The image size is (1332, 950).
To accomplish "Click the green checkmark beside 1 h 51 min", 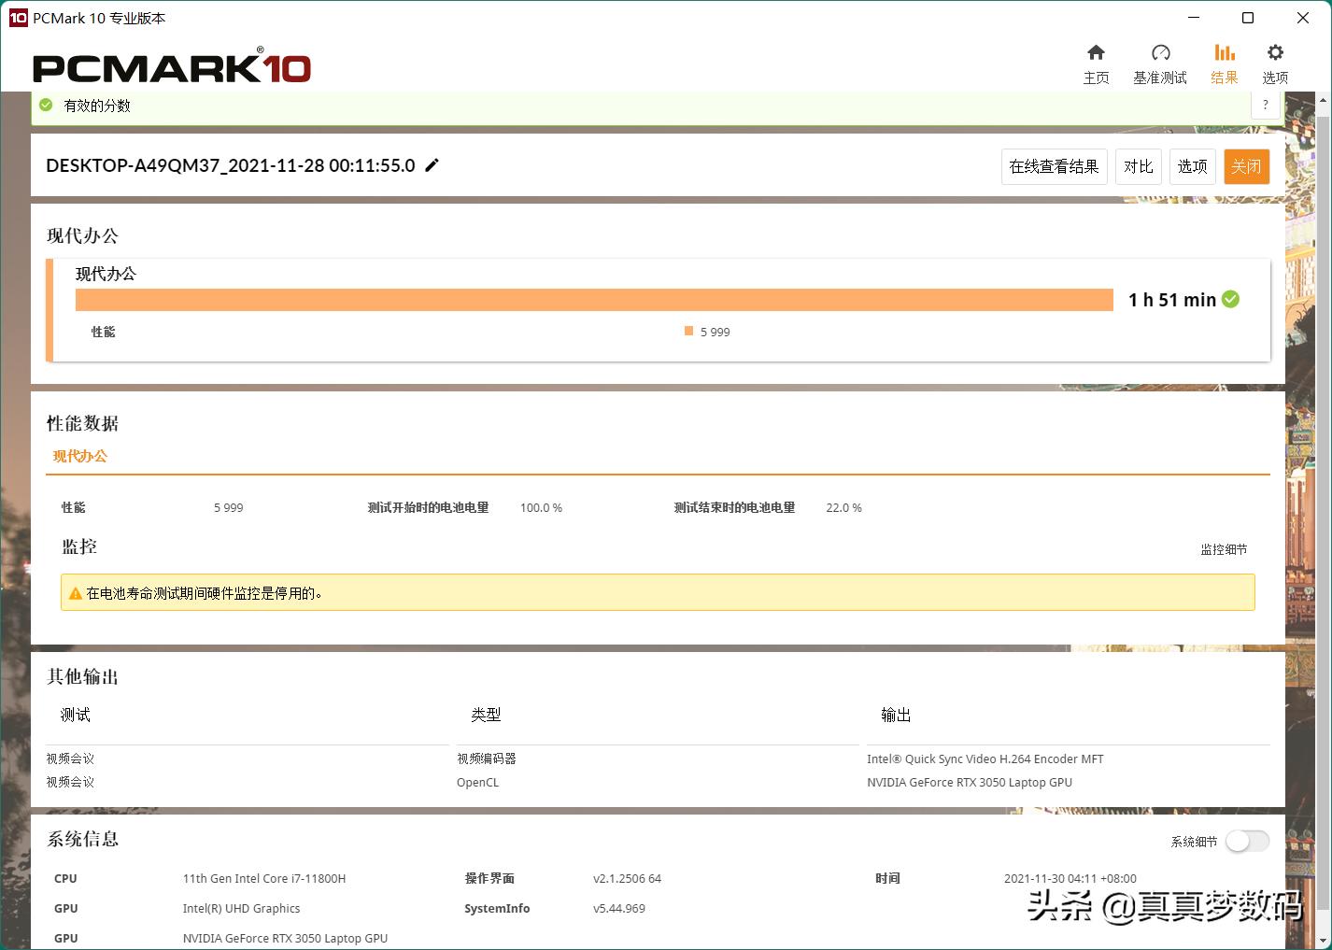I will tap(1230, 299).
